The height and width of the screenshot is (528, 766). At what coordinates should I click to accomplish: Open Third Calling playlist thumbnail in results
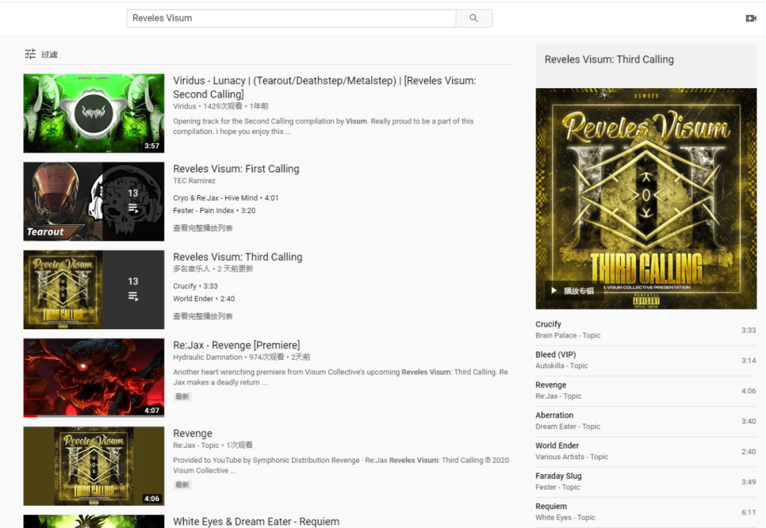point(94,290)
